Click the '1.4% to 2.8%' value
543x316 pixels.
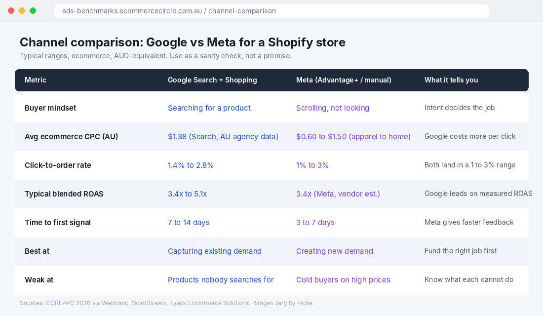click(x=191, y=165)
